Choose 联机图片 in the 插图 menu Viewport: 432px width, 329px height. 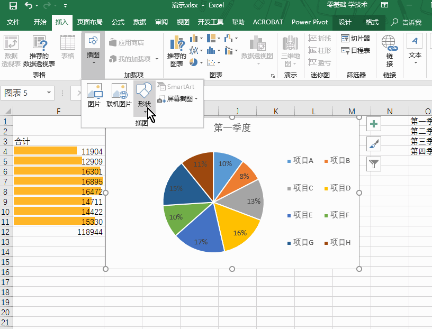click(x=119, y=95)
